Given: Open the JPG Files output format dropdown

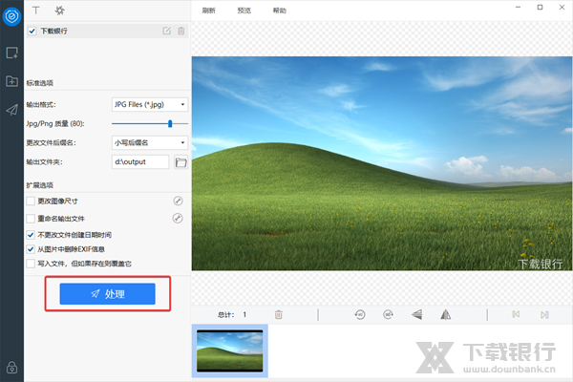Looking at the screenshot, I should [150, 104].
